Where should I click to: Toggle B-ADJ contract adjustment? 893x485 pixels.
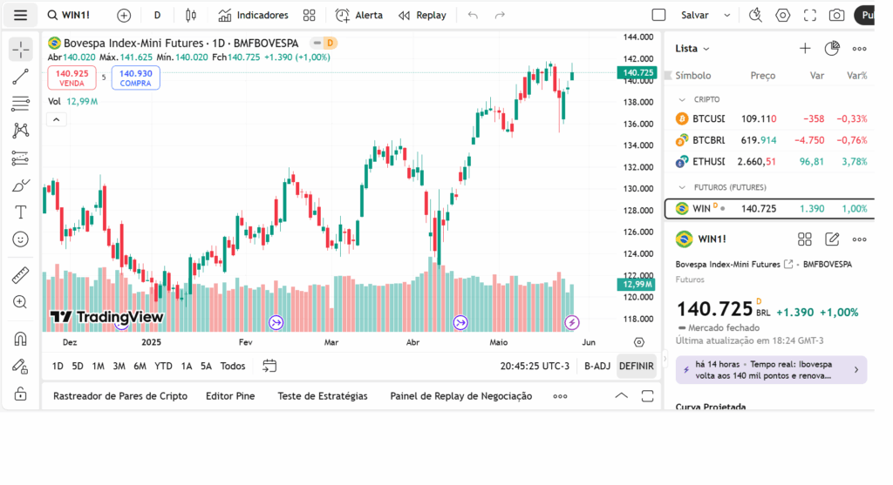[x=596, y=367]
